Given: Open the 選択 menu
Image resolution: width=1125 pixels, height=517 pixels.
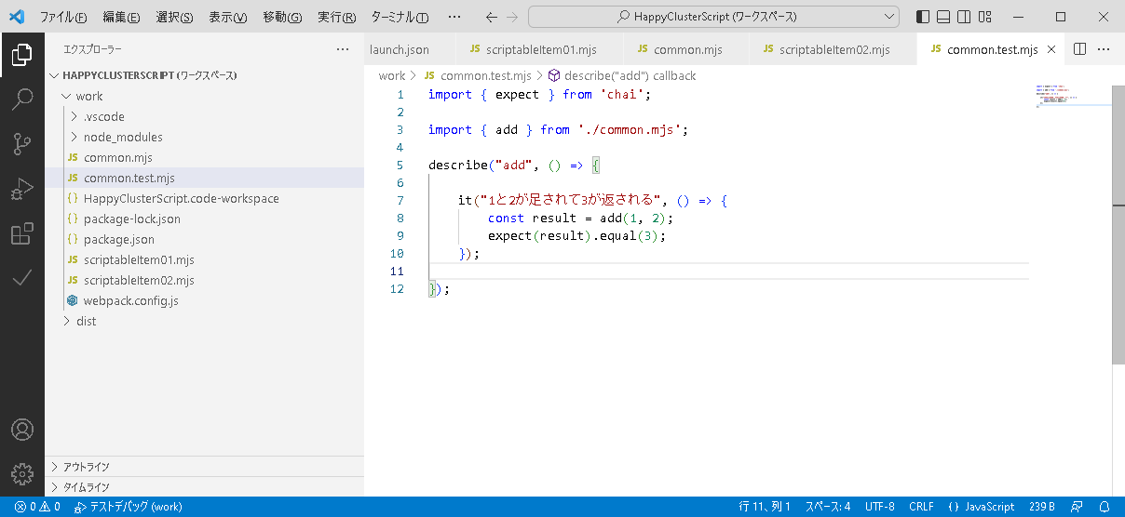Looking at the screenshot, I should 174,17.
